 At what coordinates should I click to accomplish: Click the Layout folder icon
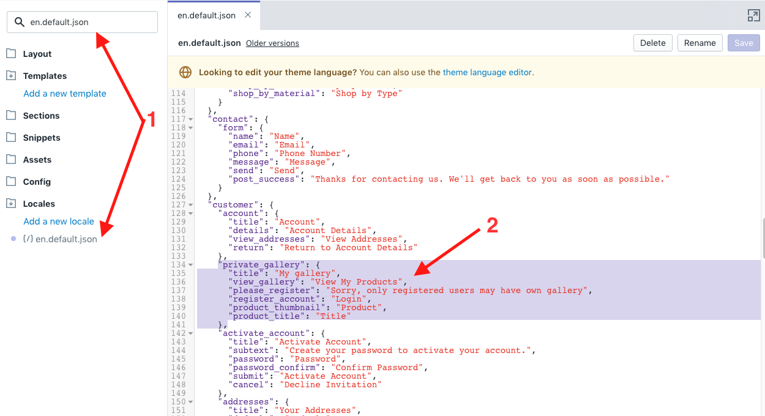[10, 53]
